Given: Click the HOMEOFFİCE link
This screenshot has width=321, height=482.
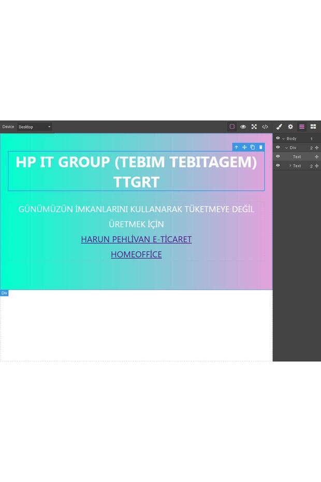Looking at the screenshot, I should coord(136,254).
